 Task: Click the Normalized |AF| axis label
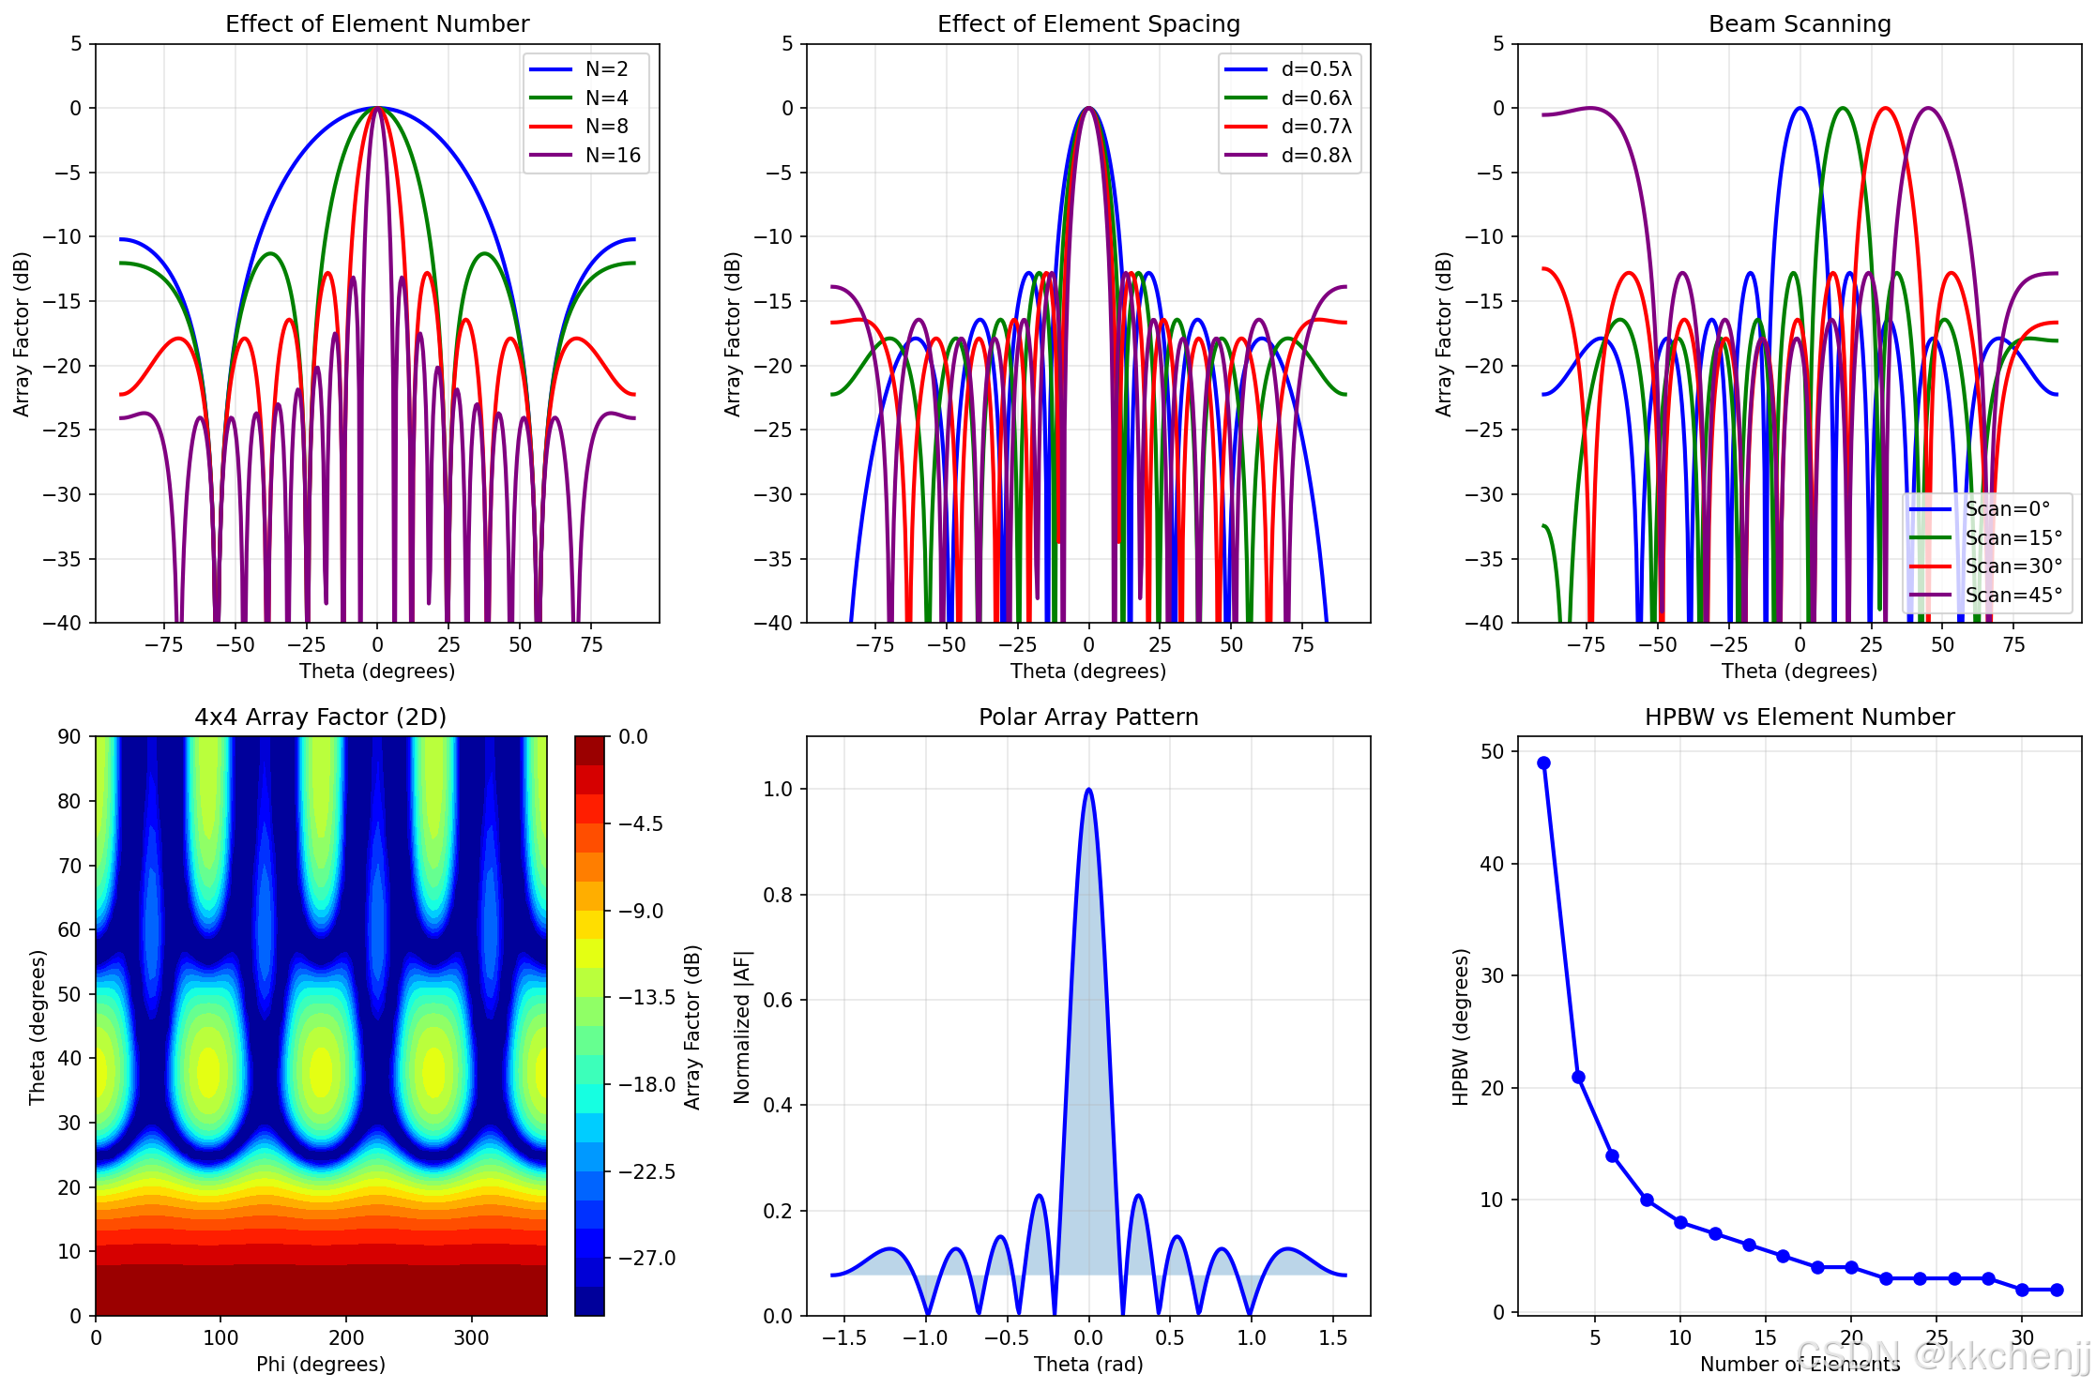[x=742, y=1027]
